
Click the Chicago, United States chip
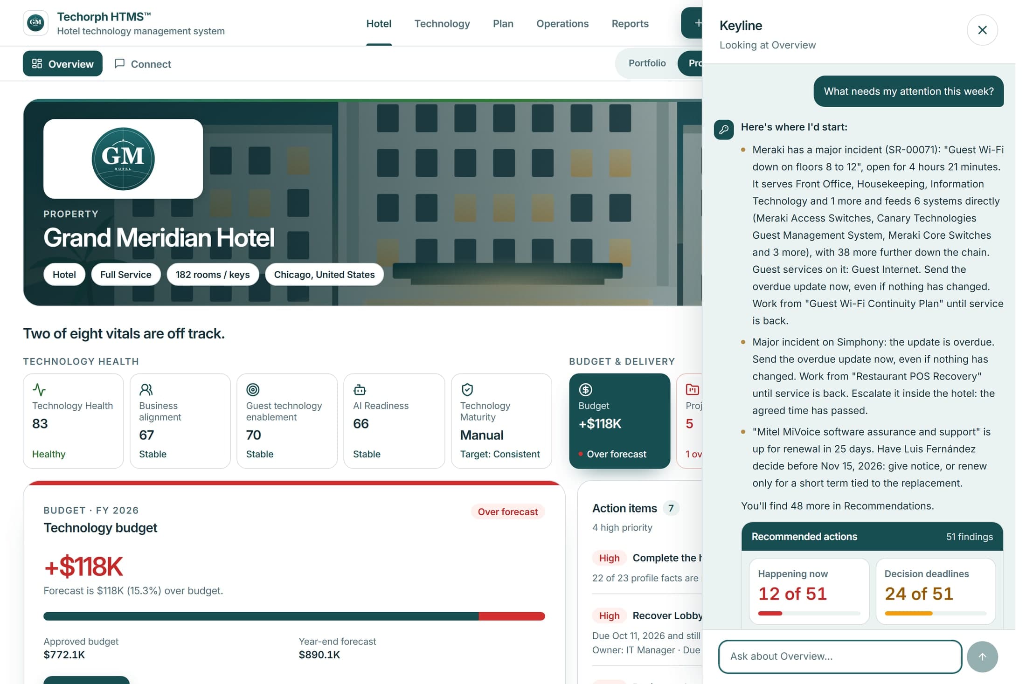[x=324, y=275]
